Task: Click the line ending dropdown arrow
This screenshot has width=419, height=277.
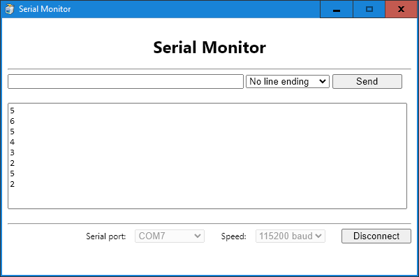Action: (x=323, y=81)
